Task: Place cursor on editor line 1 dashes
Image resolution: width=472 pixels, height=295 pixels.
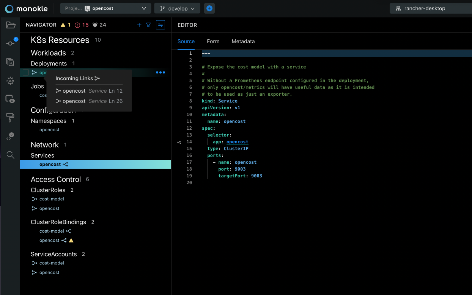Action: click(206, 53)
